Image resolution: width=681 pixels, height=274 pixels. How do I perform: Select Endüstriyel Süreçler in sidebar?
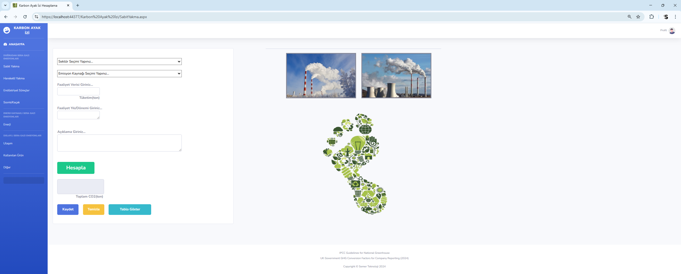tap(16, 90)
